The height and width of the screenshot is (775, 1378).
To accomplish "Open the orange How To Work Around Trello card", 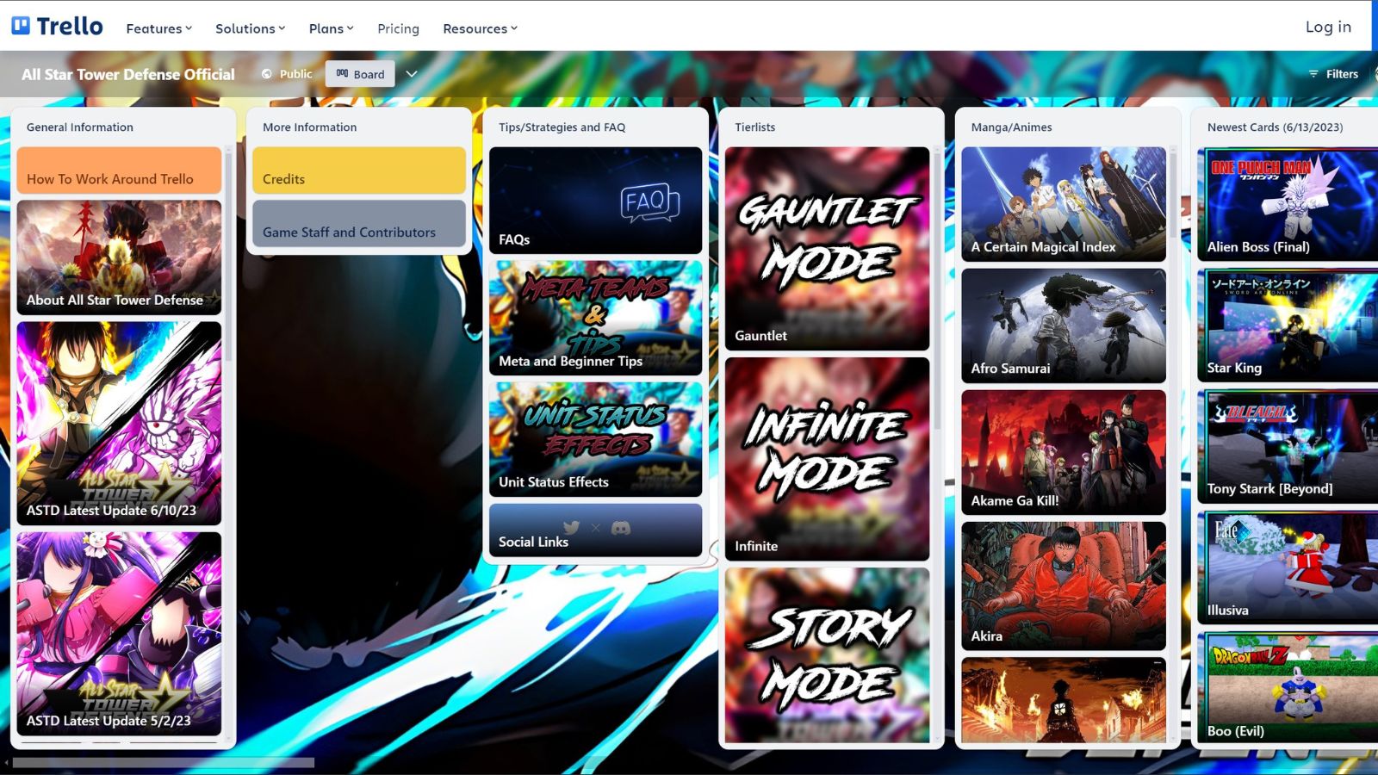I will (x=119, y=170).
